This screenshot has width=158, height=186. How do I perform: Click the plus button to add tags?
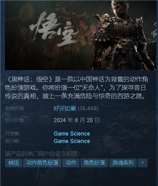143,163
